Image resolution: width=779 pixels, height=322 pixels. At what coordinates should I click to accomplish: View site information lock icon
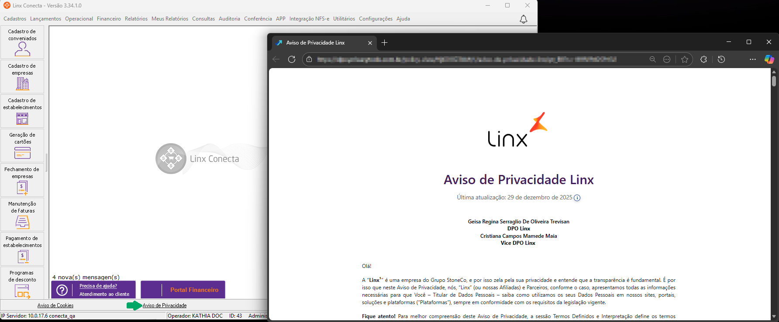click(309, 59)
